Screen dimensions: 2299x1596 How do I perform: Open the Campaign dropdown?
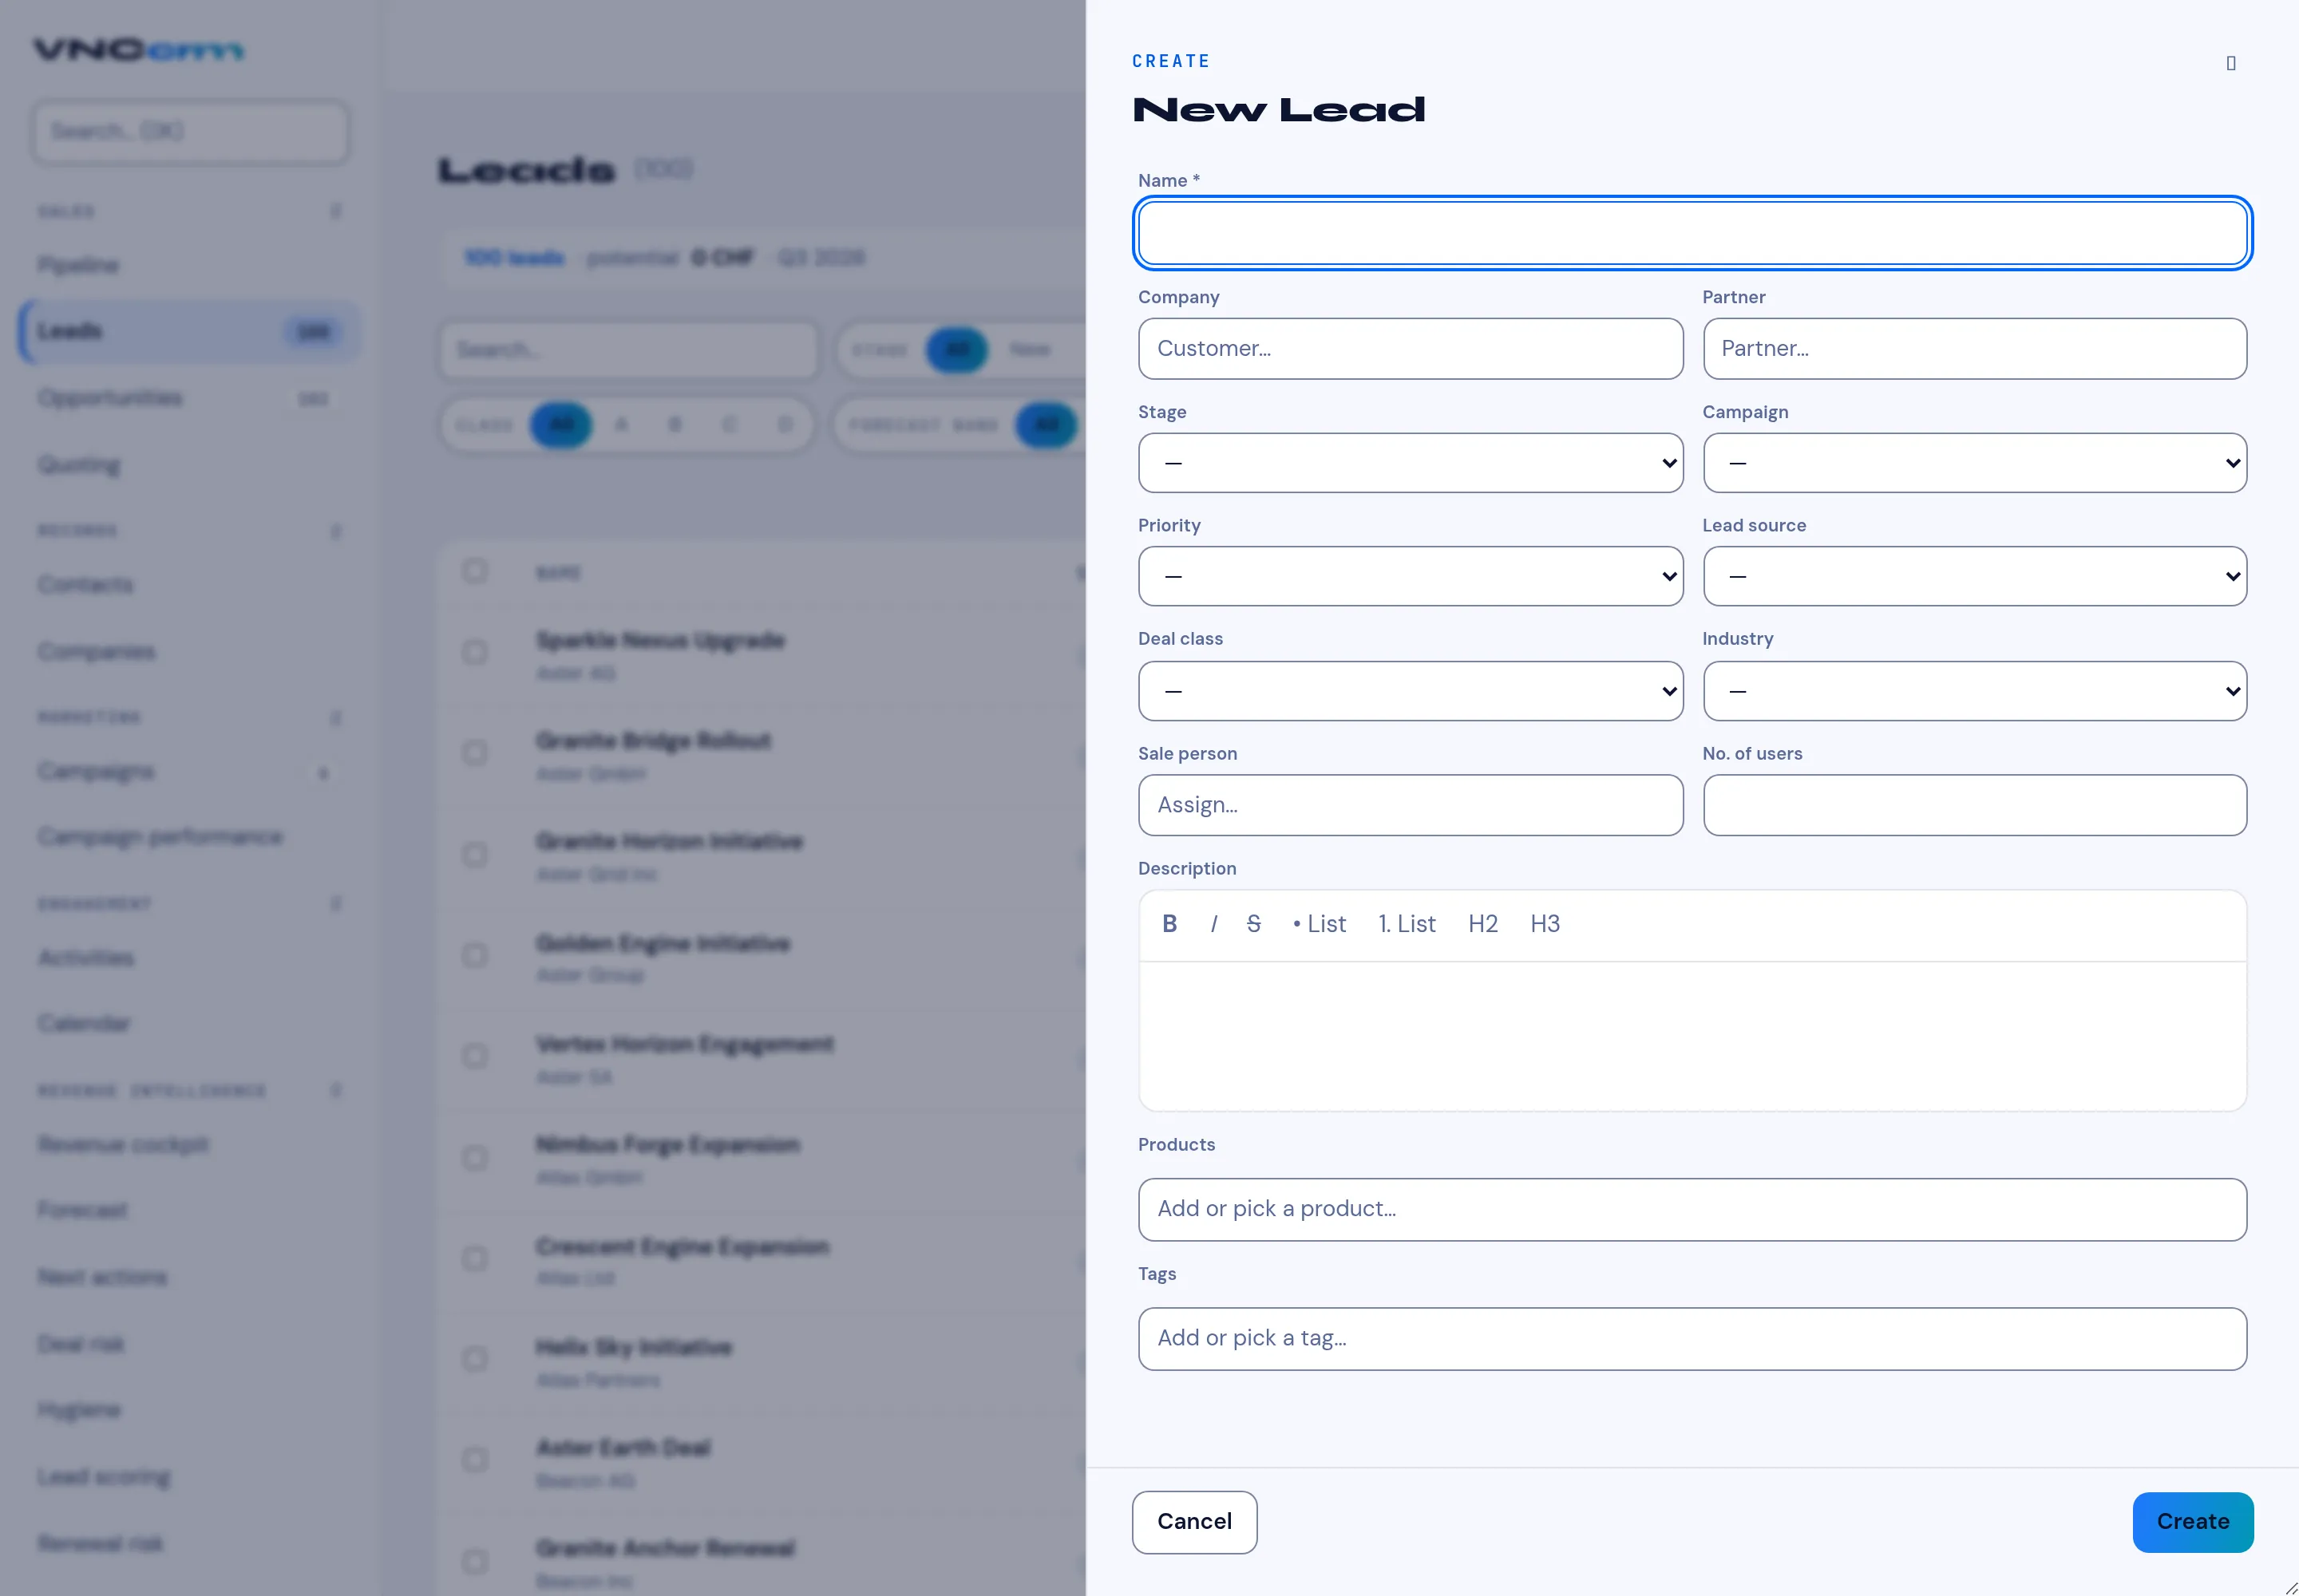click(1975, 463)
